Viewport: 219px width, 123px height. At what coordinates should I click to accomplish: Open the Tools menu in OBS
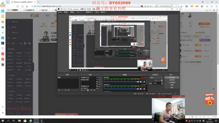pyautogui.click(x=97, y=12)
